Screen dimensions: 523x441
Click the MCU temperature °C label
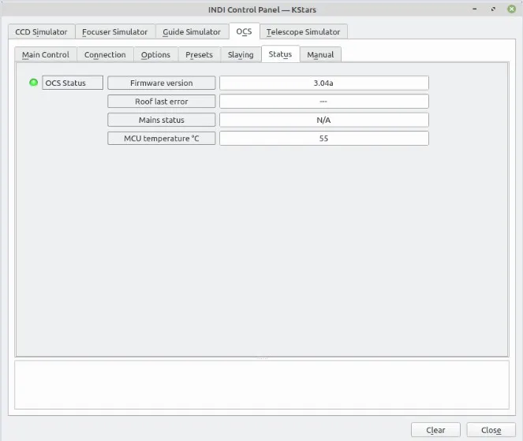(162, 139)
